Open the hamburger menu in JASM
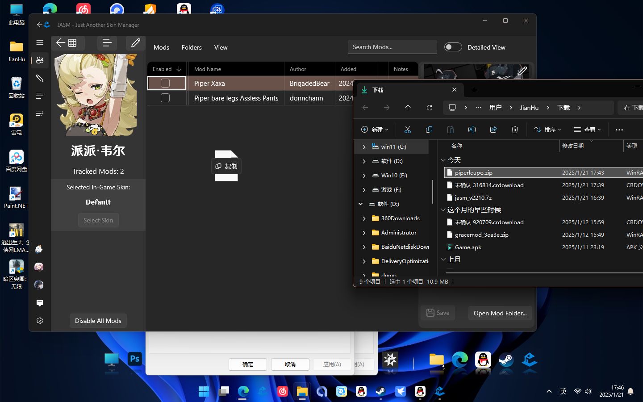Screen dimensions: 643x402 (x=40, y=42)
